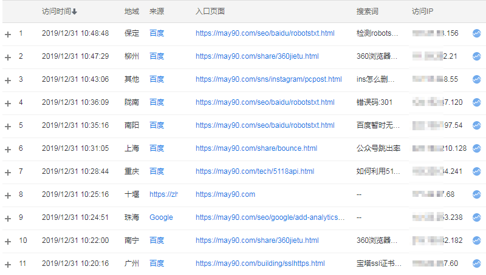Click the Google source link
Image resolution: width=486 pixels, height=275 pixels.
tap(161, 217)
